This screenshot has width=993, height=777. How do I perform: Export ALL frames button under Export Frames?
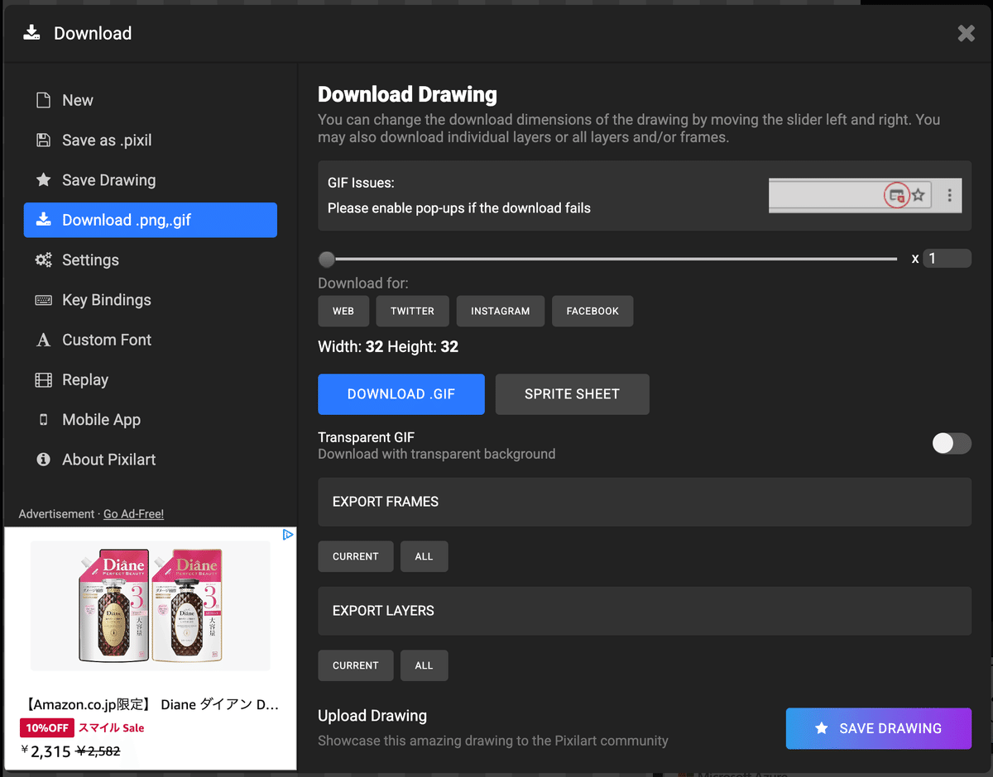(x=424, y=557)
